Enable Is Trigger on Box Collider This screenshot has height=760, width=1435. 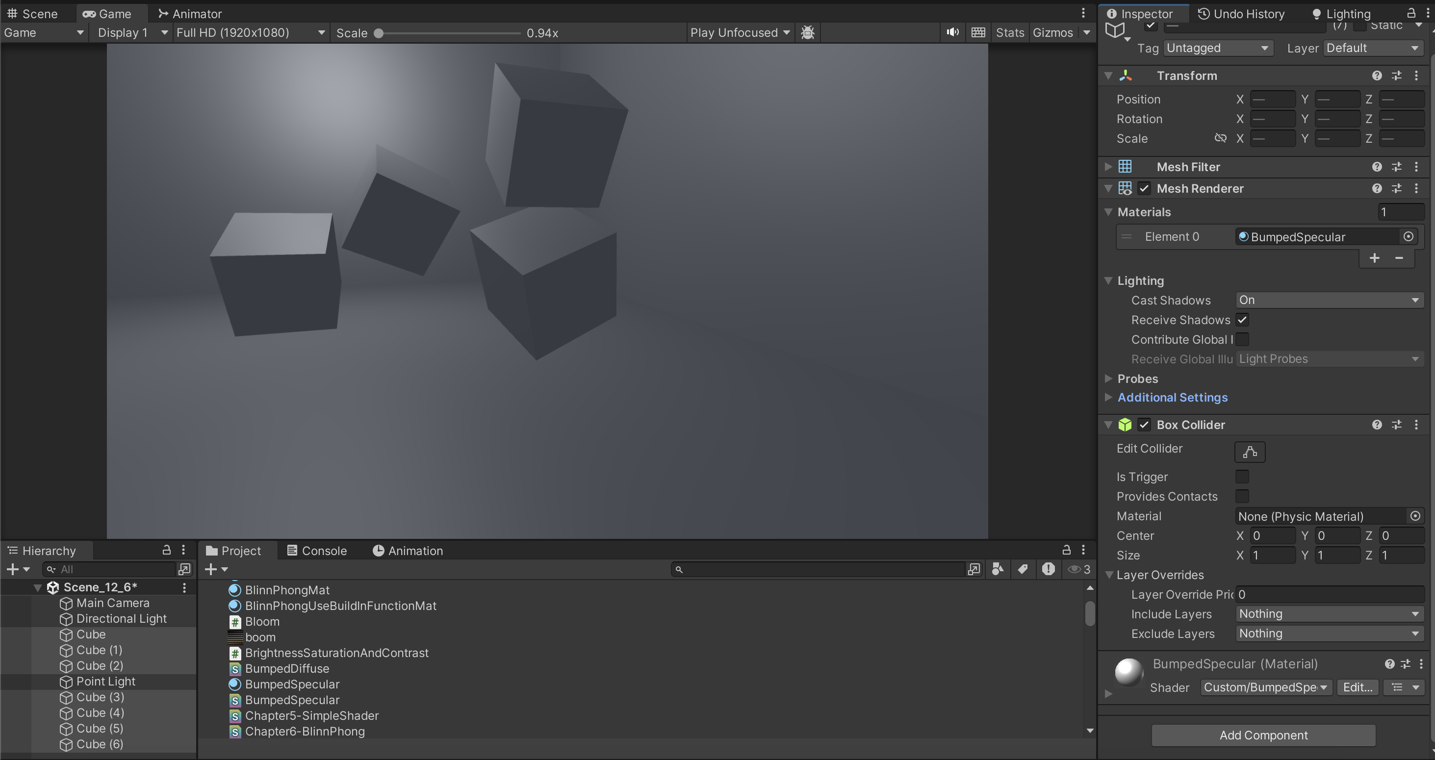click(x=1242, y=477)
